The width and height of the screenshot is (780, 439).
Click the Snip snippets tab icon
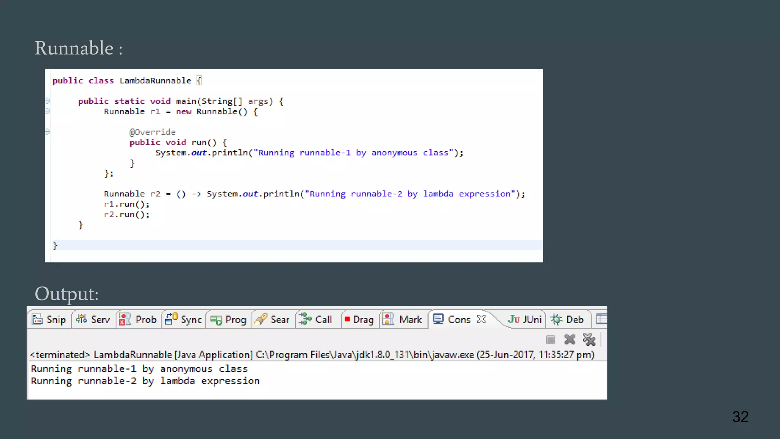click(x=37, y=319)
